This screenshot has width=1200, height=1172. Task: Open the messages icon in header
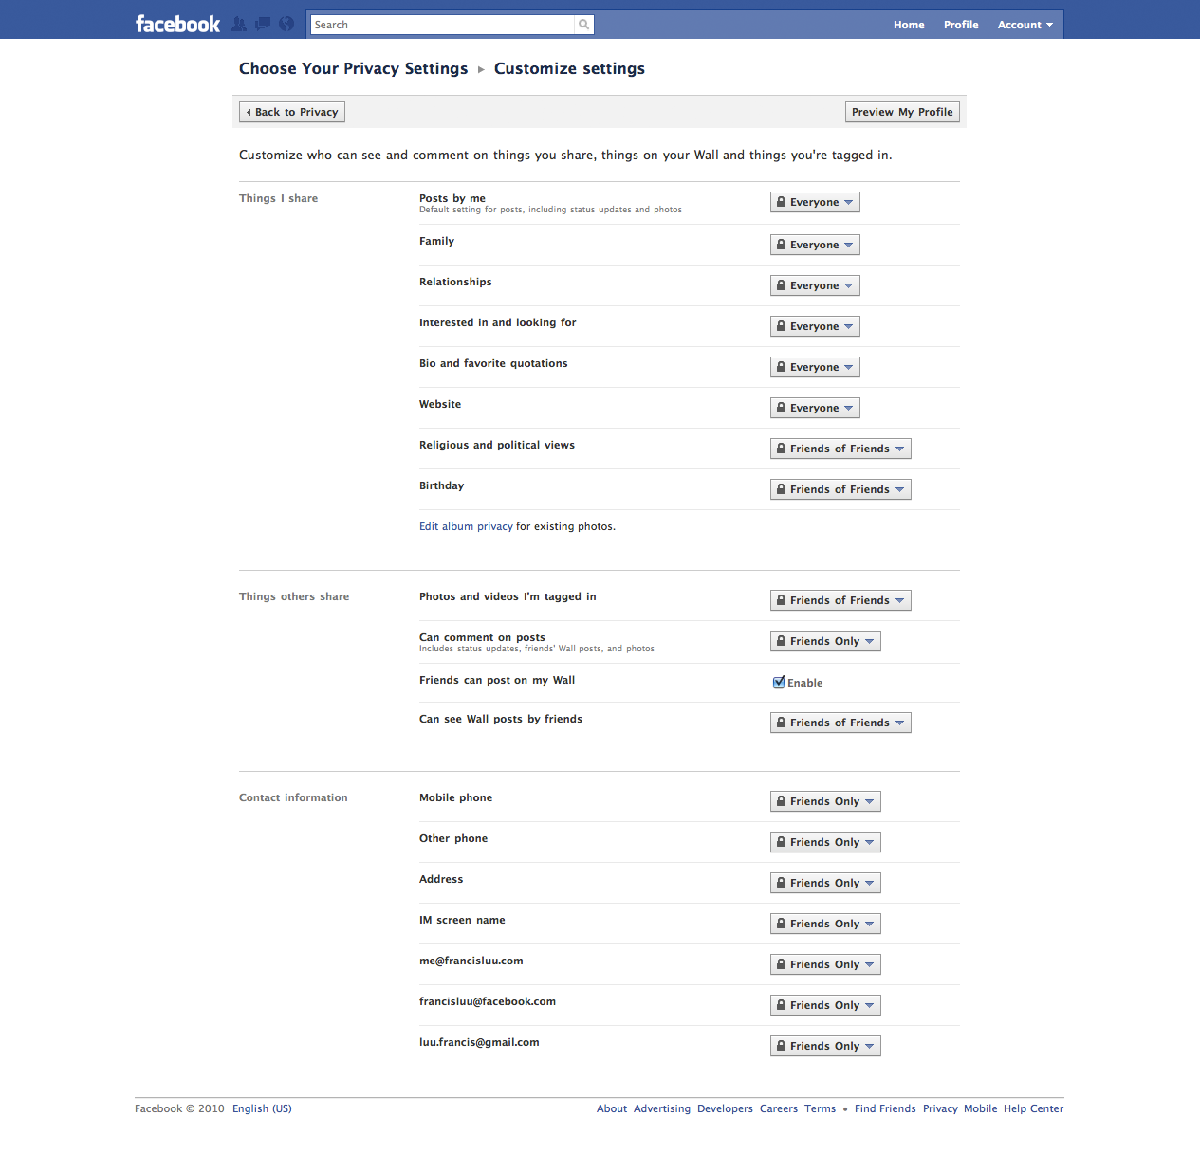click(263, 24)
